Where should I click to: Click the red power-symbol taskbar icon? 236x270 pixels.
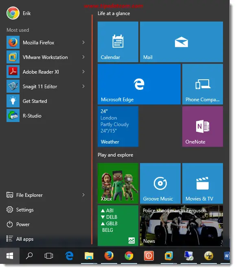tap(149, 256)
